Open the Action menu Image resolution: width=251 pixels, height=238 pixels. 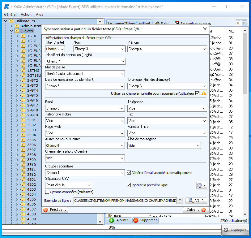26,15
